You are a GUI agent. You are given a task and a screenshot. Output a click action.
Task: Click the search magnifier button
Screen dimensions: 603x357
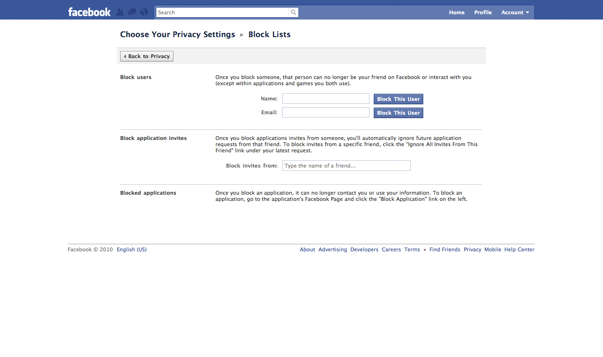294,12
